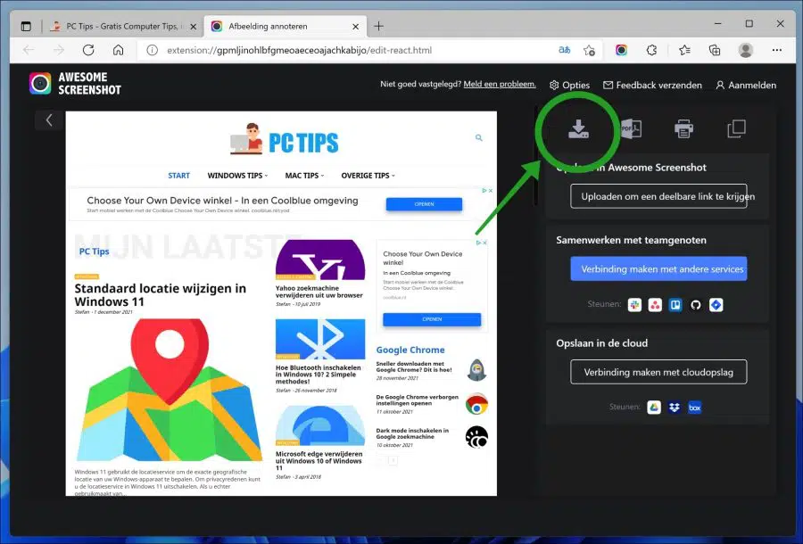
Task: Click the translate page icon
Action: pos(565,50)
